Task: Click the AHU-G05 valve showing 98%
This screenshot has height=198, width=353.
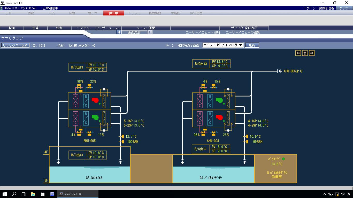Action: (79, 87)
